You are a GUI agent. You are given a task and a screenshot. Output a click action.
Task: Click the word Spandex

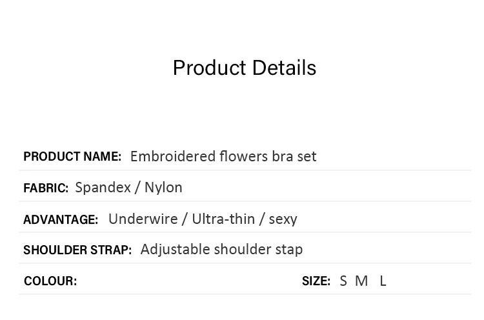point(103,188)
